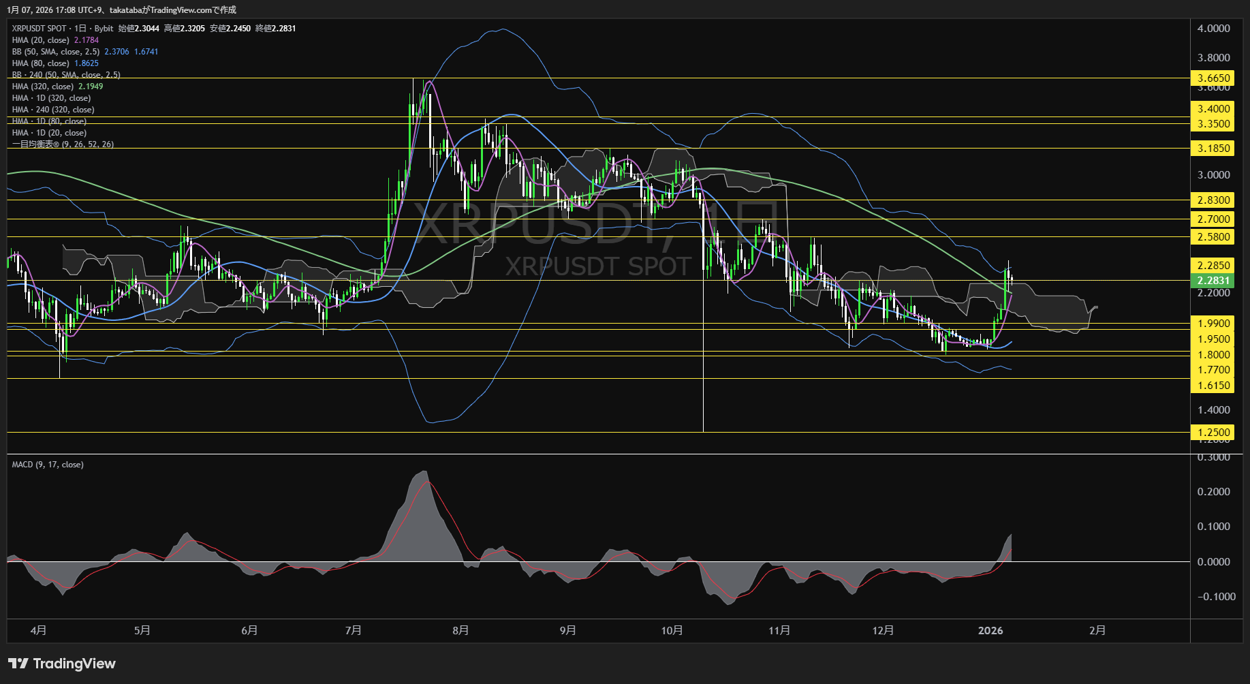Click the green current price label 2.2831

click(1213, 281)
